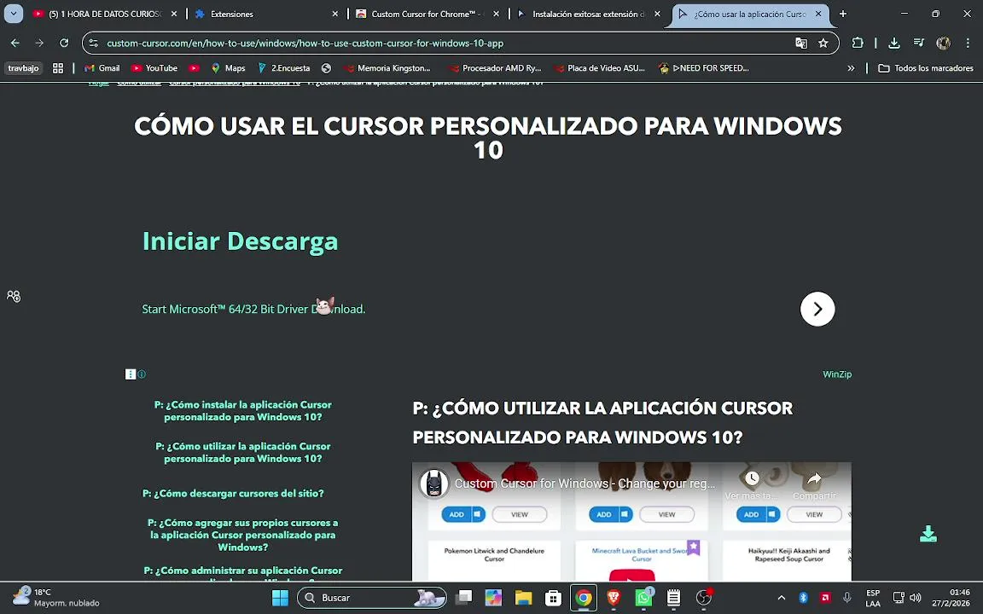Viewport: 983px width, 614px height.
Task: Open question: ¿Cómo instalar la aplicación Cursor
Action: click(243, 411)
